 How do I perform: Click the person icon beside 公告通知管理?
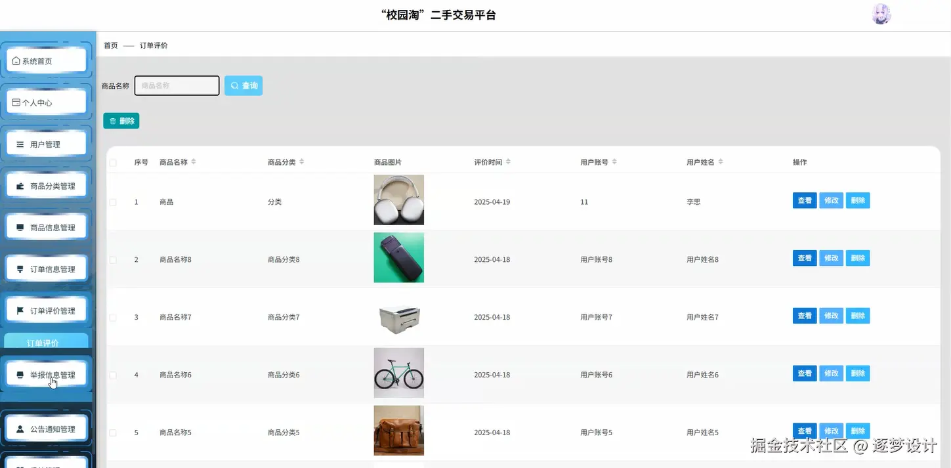point(20,429)
